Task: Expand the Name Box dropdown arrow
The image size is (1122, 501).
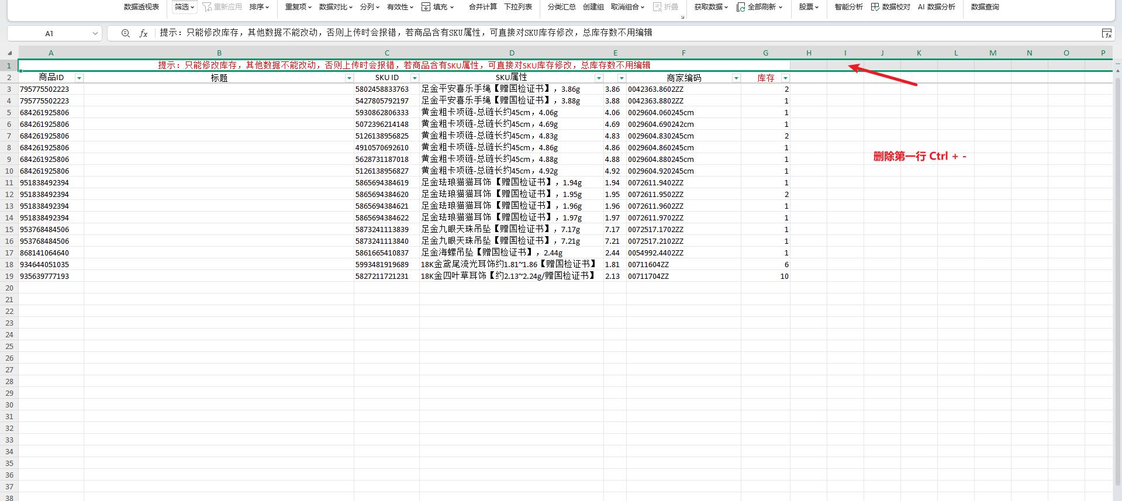Action: point(95,33)
